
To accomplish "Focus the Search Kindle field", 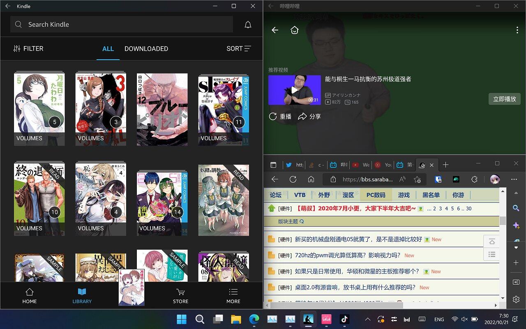I will tap(122, 25).
